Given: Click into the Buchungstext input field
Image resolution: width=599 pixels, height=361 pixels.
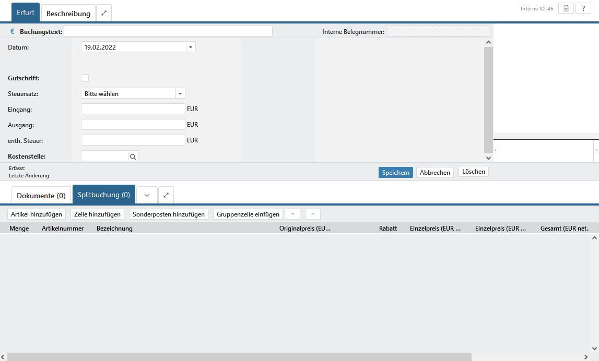Looking at the screenshot, I should pos(168,31).
